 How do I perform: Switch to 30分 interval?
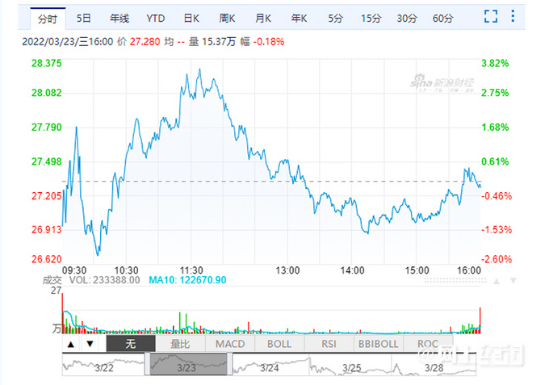[x=407, y=19]
